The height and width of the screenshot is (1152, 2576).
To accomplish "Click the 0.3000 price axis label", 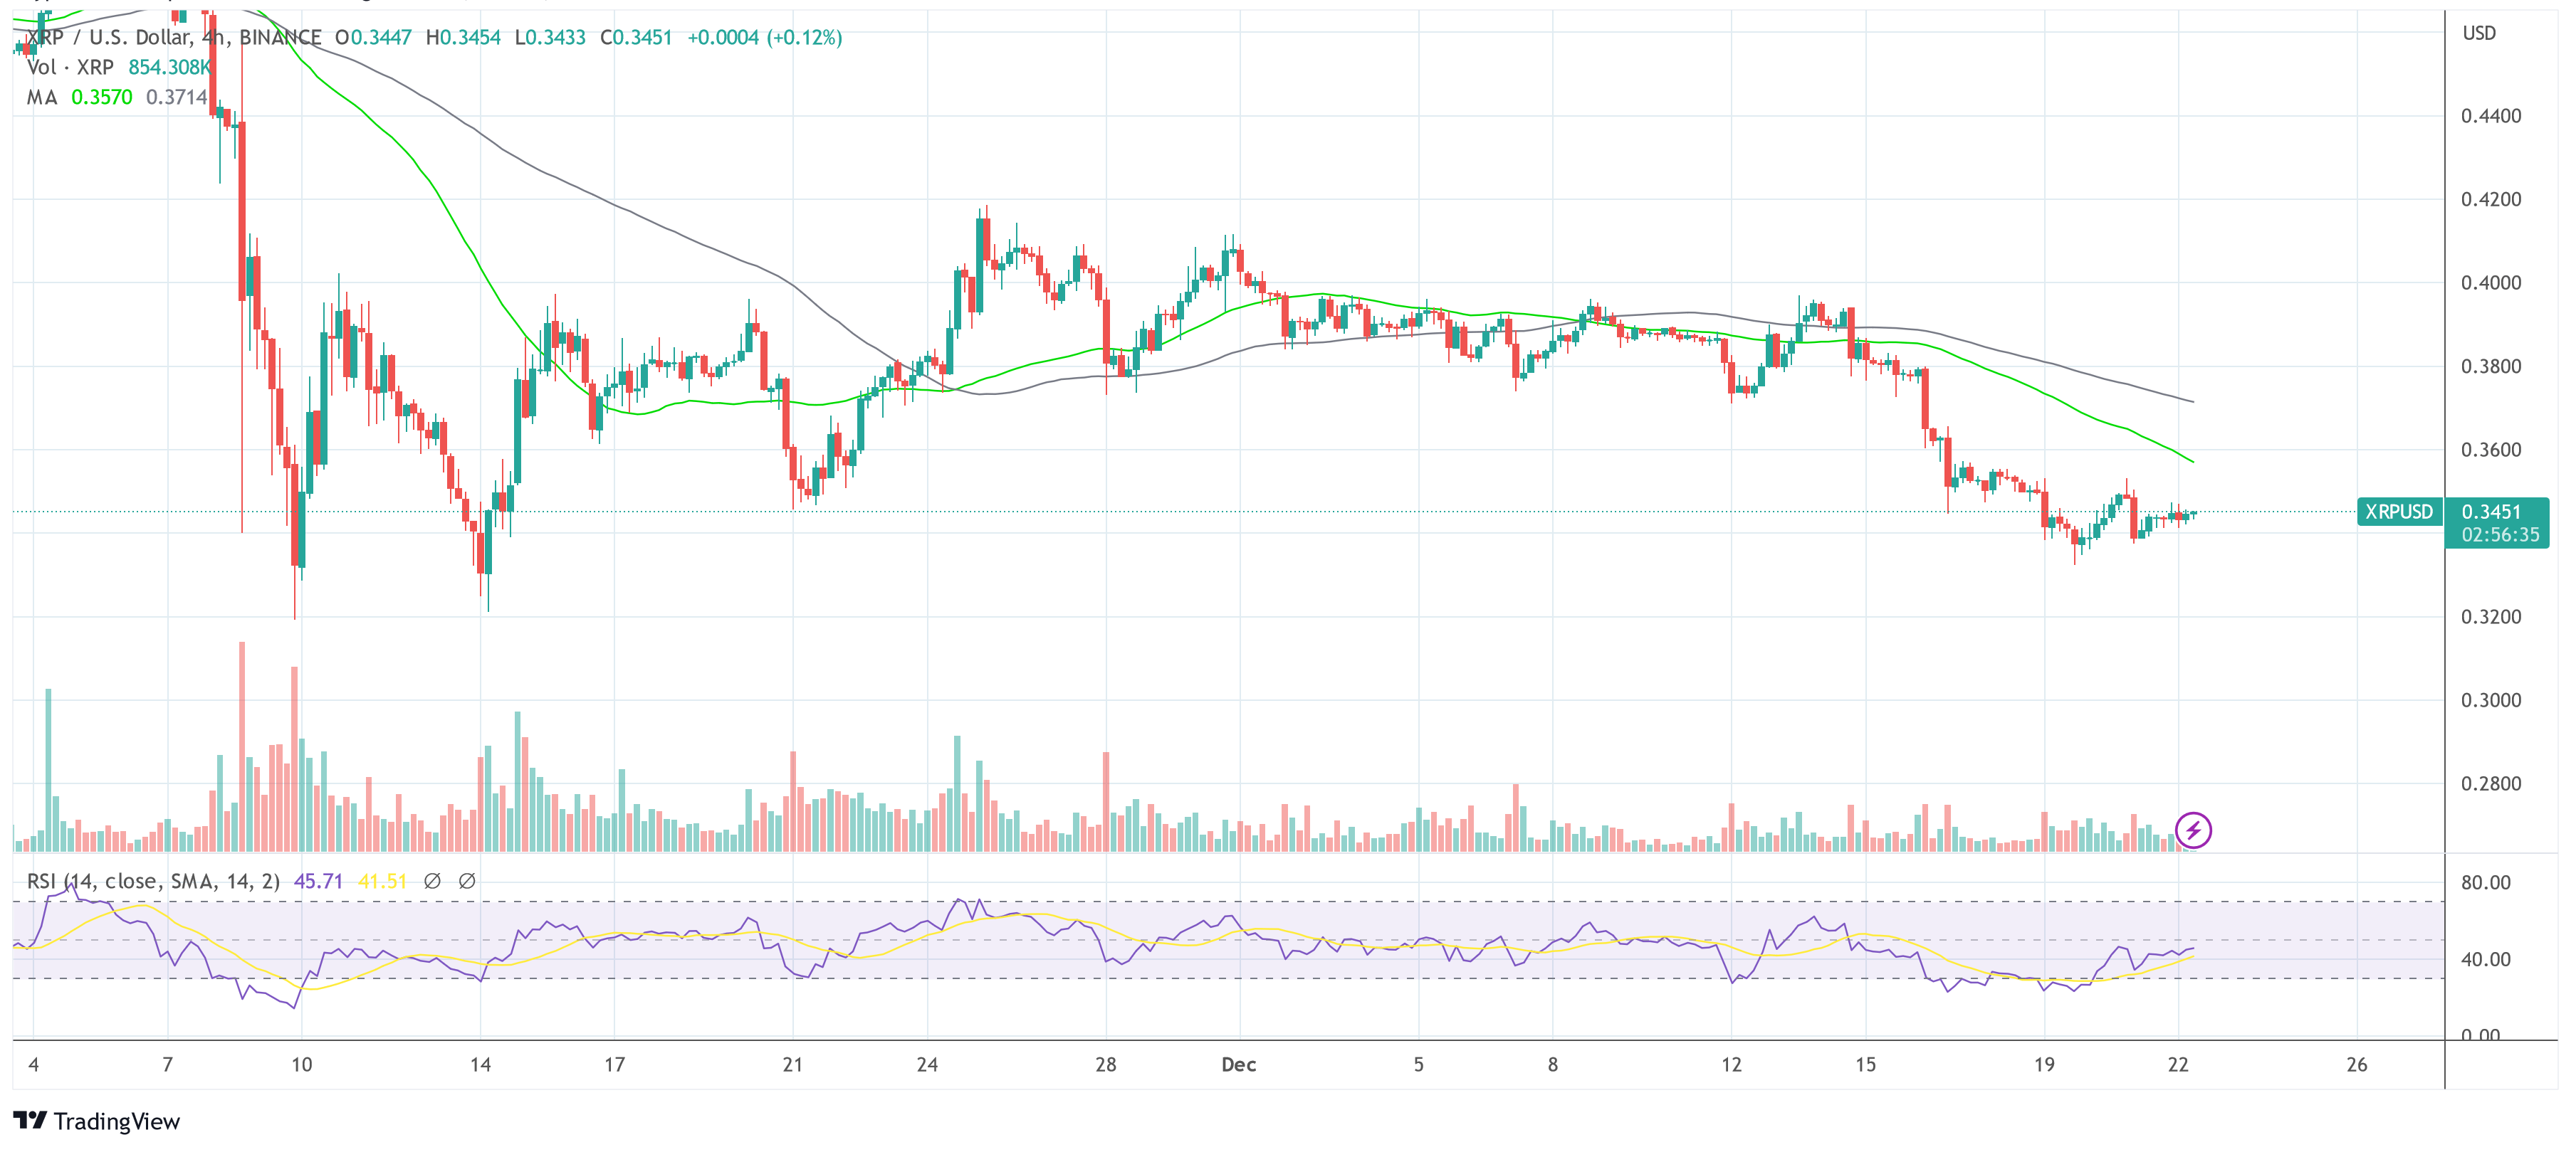I will click(x=2491, y=699).
